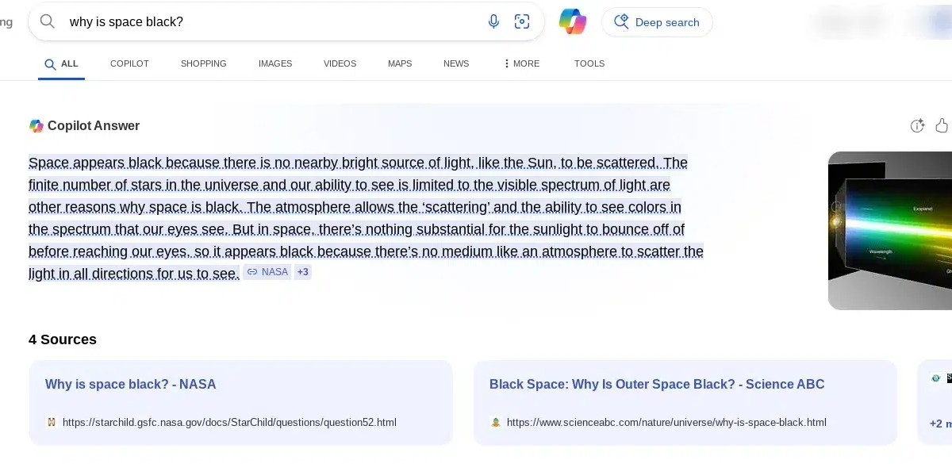Expand the +3 additional sources chip
Image resolution: width=952 pixels, height=464 pixels.
[303, 272]
